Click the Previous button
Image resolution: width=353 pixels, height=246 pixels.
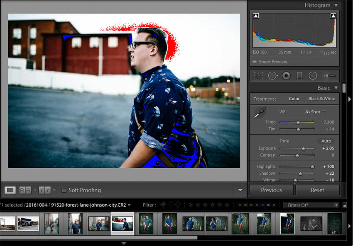tap(271, 190)
